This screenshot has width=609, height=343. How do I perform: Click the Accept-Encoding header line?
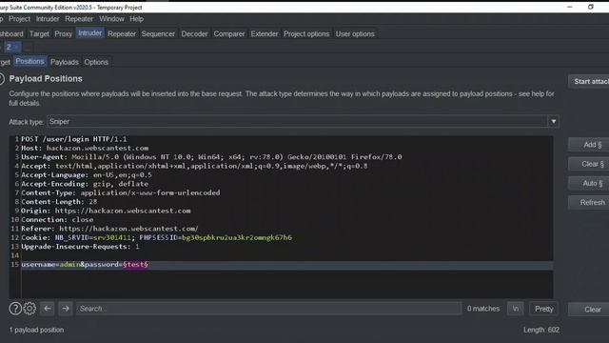click(x=85, y=184)
